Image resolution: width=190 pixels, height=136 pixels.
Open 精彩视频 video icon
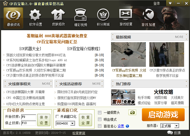[81, 18]
